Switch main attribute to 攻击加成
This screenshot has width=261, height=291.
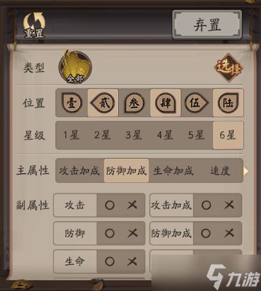pos(80,170)
